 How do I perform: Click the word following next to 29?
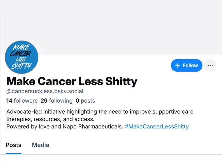(x=61, y=101)
